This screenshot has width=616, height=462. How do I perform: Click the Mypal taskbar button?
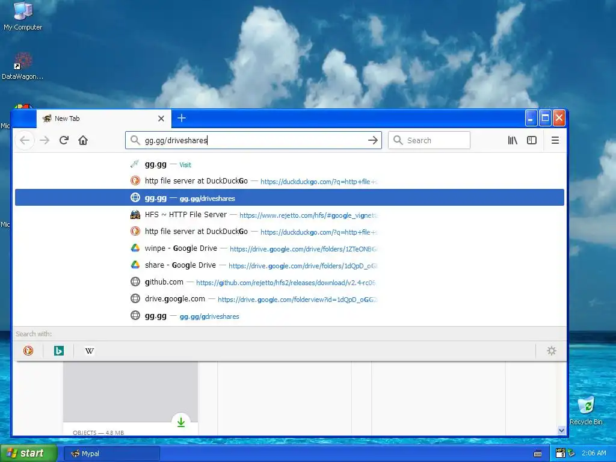pyautogui.click(x=111, y=454)
